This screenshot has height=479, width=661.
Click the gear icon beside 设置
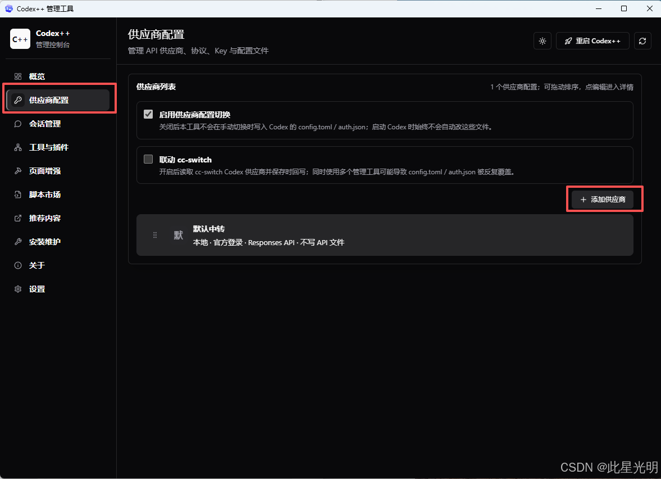pos(18,289)
